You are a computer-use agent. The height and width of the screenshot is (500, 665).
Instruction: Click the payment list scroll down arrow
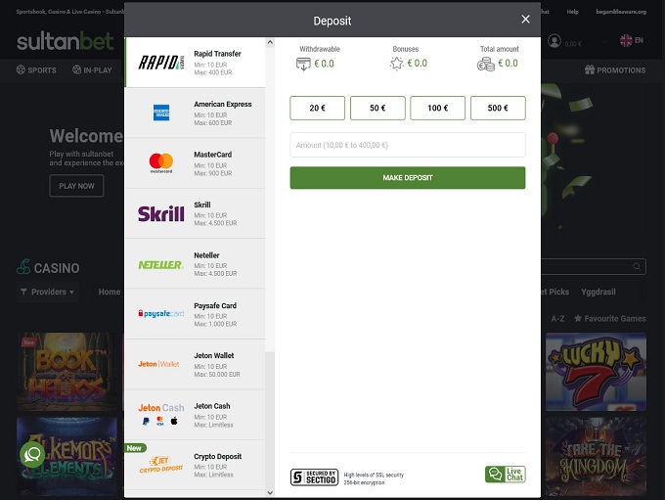click(270, 493)
